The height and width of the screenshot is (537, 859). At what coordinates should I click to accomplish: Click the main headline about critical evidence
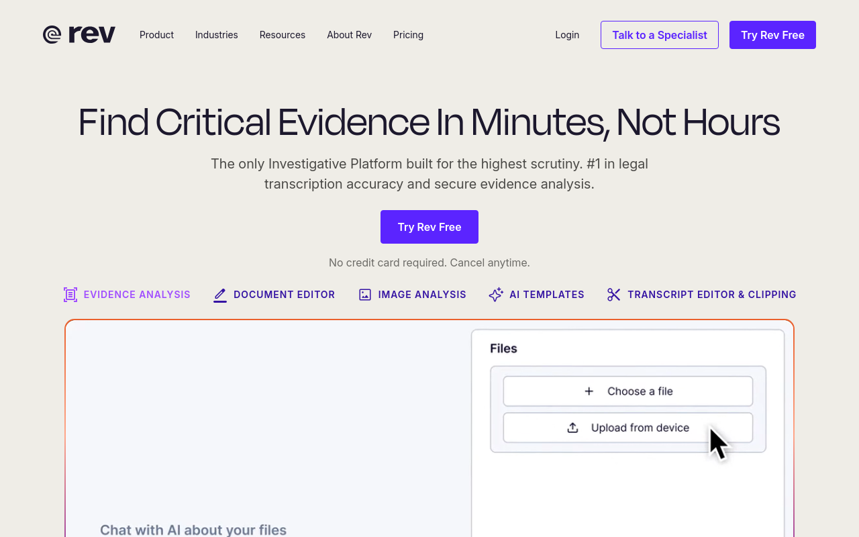[429, 122]
